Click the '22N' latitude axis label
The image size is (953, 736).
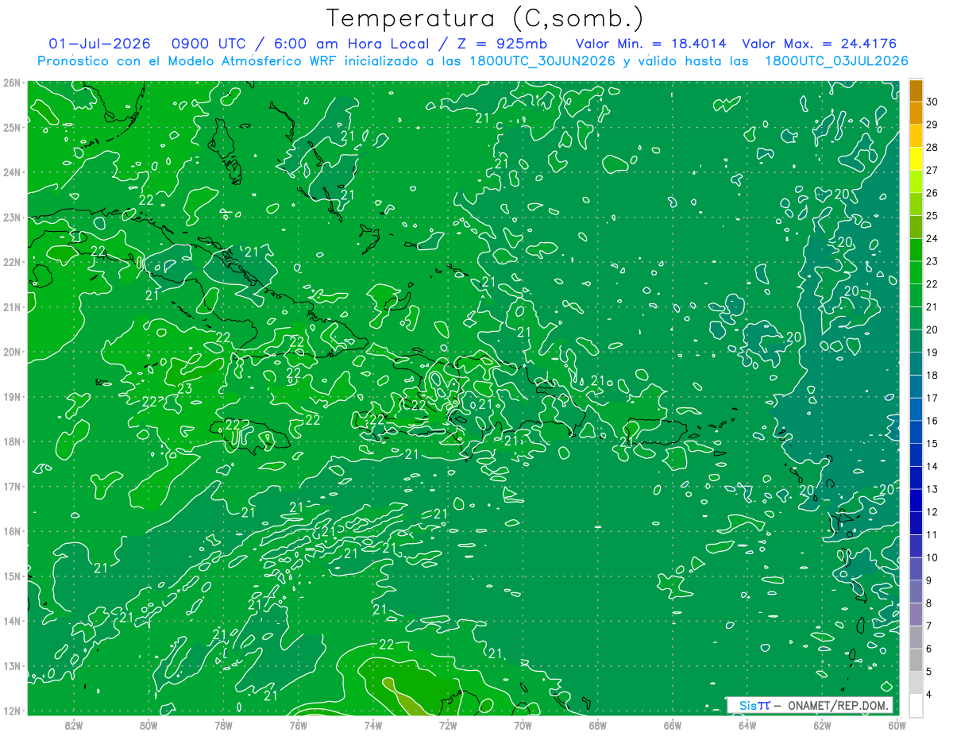(11, 262)
